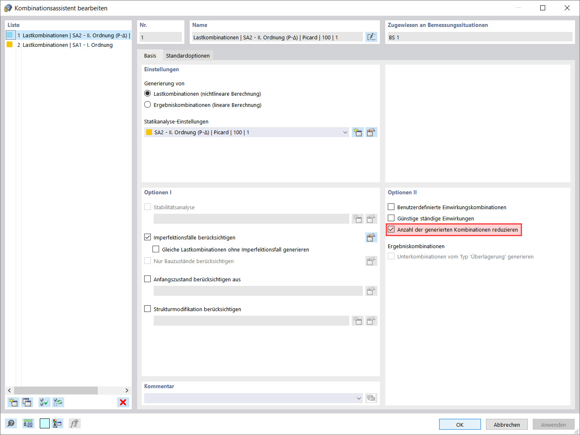The width and height of the screenshot is (580, 435).
Task: Enable Ergebniskombinationen (lineare Berechnung) option
Action: [x=147, y=104]
